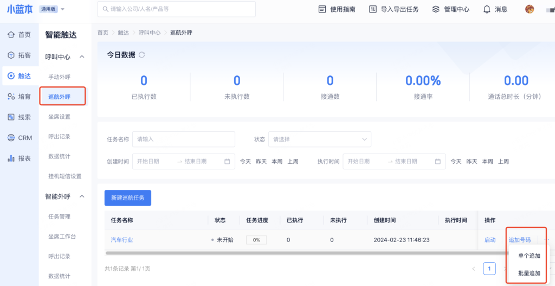Open the 导入导出任务 panel
The width and height of the screenshot is (555, 286).
393,9
